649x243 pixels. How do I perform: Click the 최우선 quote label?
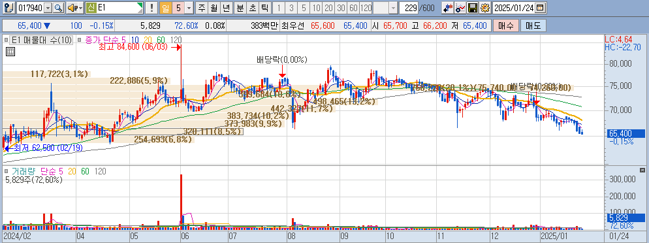click(x=293, y=25)
